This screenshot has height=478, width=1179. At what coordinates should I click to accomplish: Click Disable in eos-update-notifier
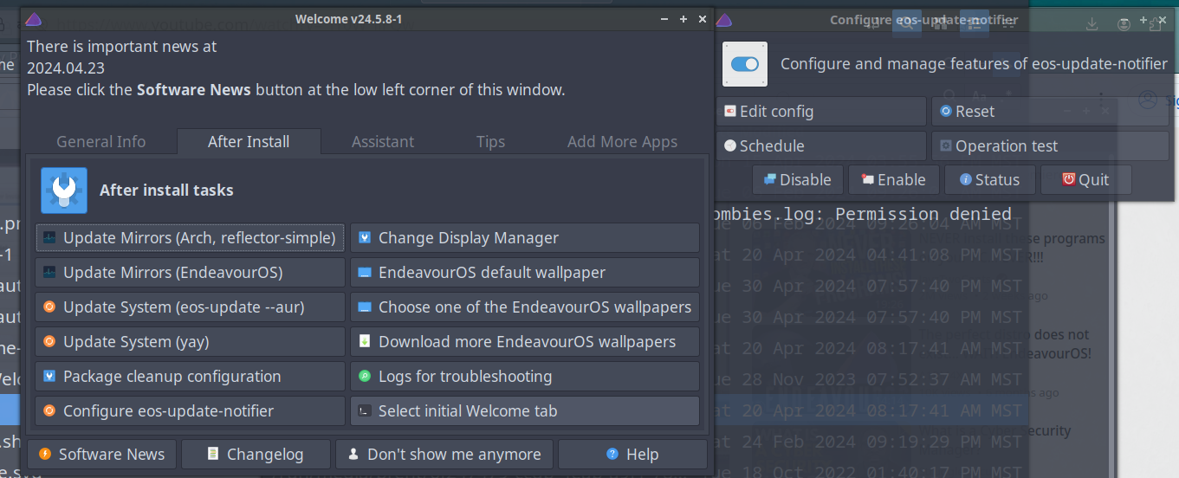pyautogui.click(x=797, y=179)
